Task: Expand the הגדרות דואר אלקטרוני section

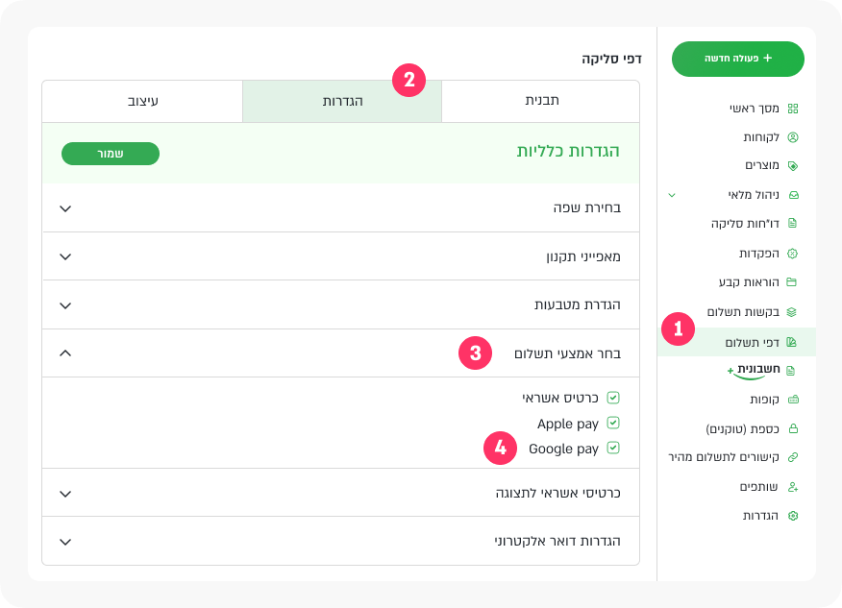Action: point(65,542)
